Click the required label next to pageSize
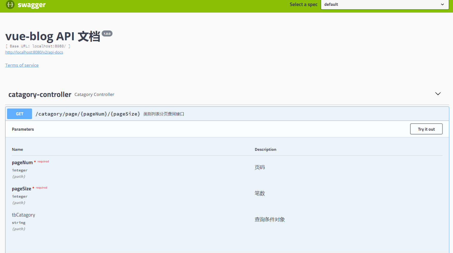The width and height of the screenshot is (453, 253). [x=41, y=188]
